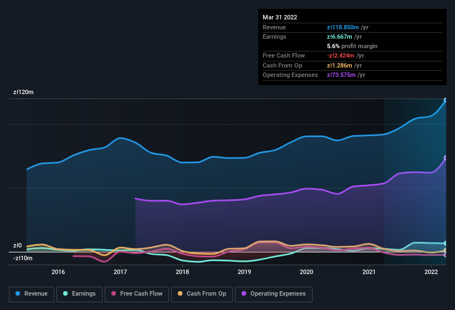Viewport: 455px width, 310px height.
Task: Click the 2022 x-axis label
Action: coord(431,272)
